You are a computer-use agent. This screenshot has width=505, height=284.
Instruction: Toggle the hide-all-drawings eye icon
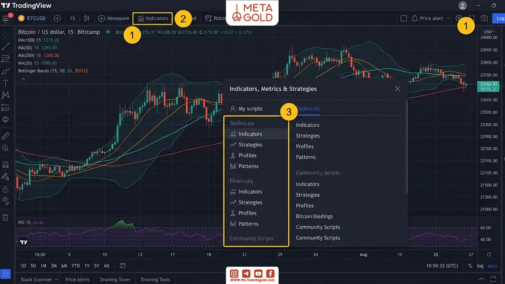[x=5, y=201]
